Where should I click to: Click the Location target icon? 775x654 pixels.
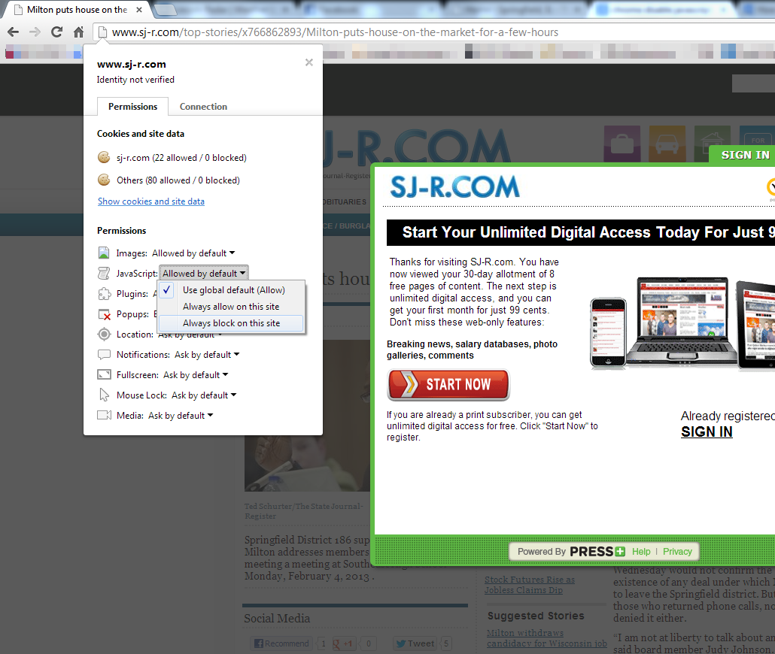click(104, 335)
